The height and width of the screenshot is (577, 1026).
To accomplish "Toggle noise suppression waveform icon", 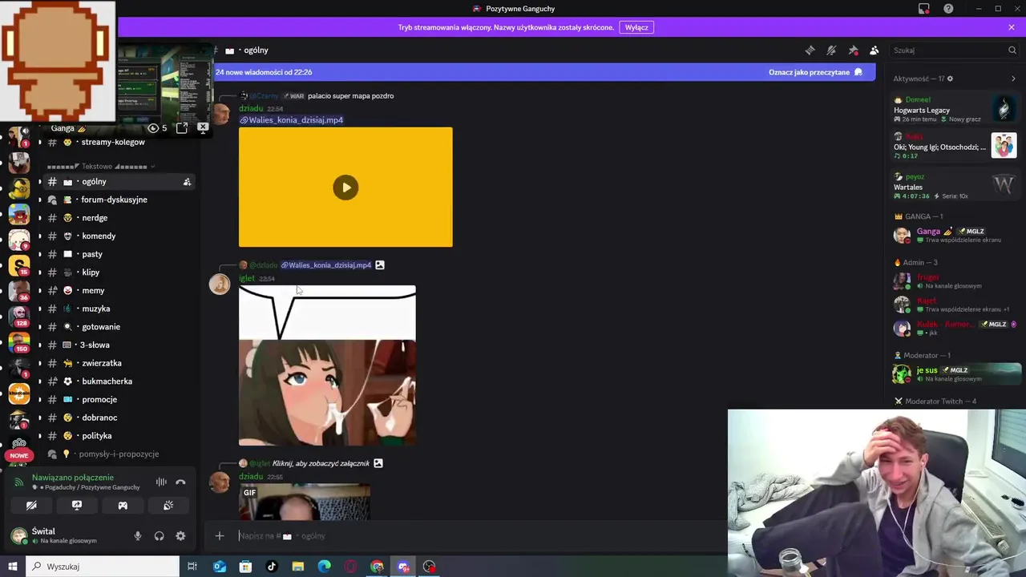I will click(161, 482).
